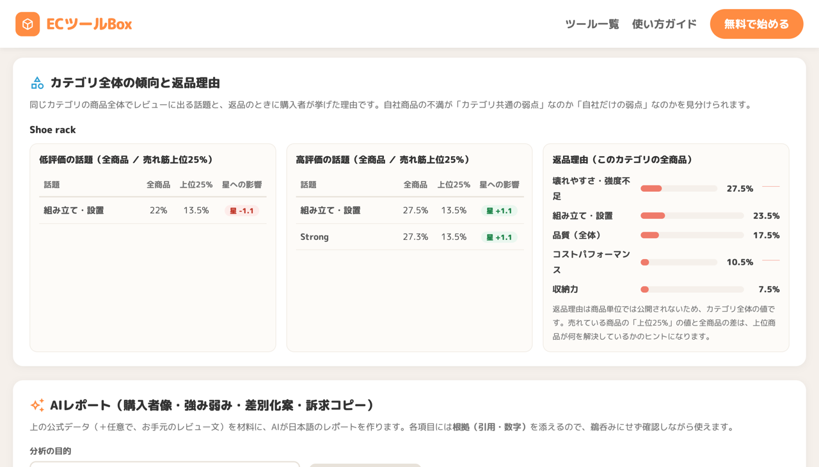Click the コストパフォーマンス return reason bar
Image resolution: width=819 pixels, height=467 pixels.
point(679,262)
